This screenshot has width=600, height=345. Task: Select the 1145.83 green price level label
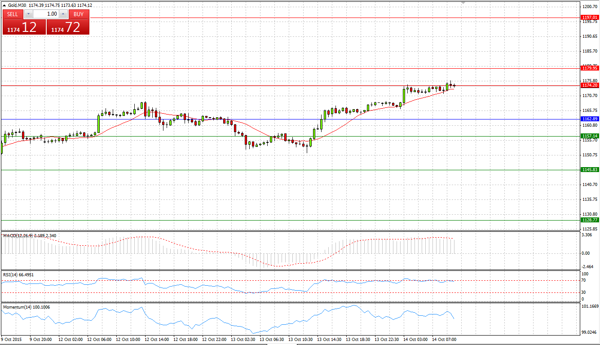[x=590, y=170]
